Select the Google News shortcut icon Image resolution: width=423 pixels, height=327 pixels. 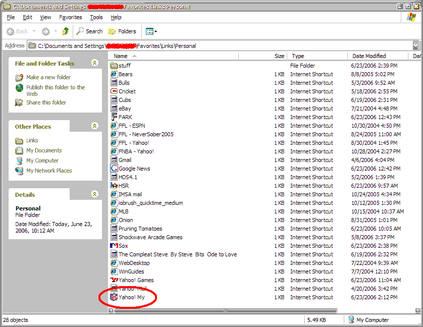coord(114,169)
